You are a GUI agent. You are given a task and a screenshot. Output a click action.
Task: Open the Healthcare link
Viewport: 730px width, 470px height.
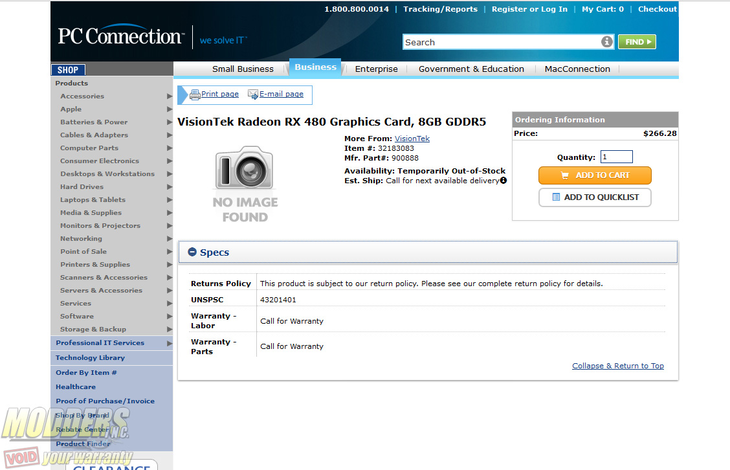76,387
